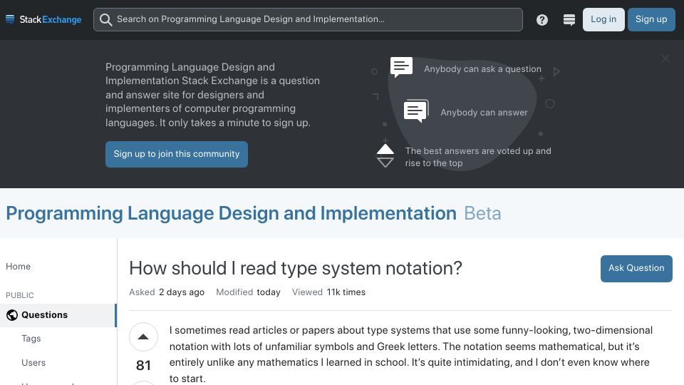Open Tags in the sidebar
The image size is (684, 385).
[x=31, y=339]
